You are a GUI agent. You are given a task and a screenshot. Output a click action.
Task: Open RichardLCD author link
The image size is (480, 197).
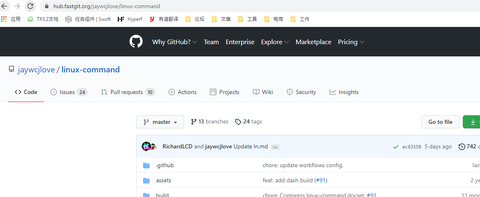[177, 147]
